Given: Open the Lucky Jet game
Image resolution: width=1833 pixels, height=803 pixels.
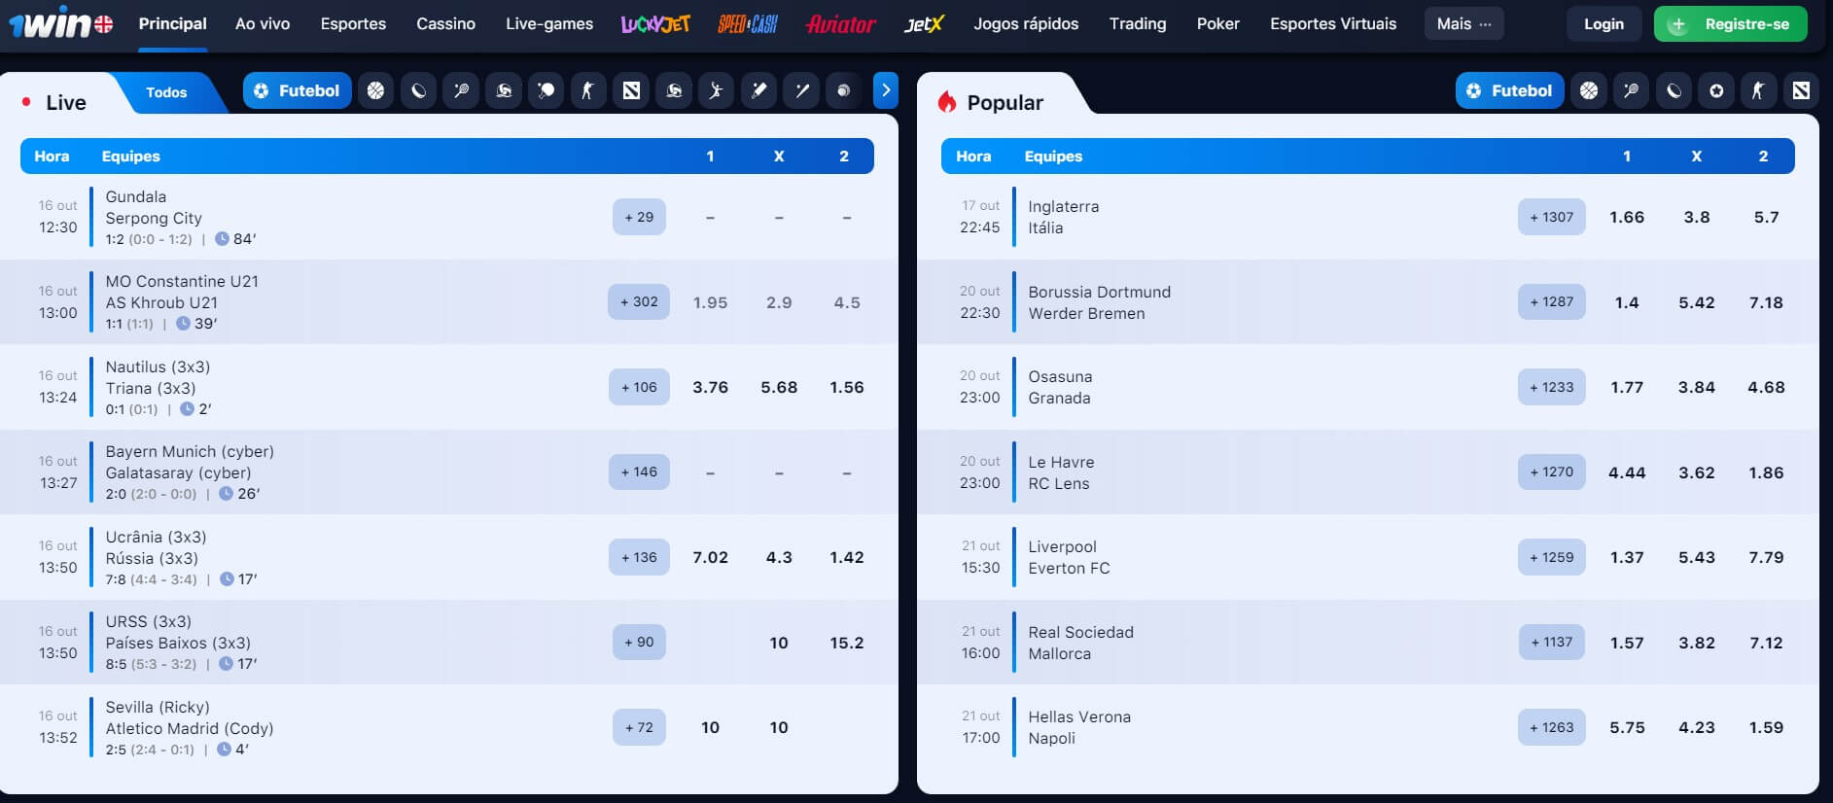Looking at the screenshot, I should 655,23.
